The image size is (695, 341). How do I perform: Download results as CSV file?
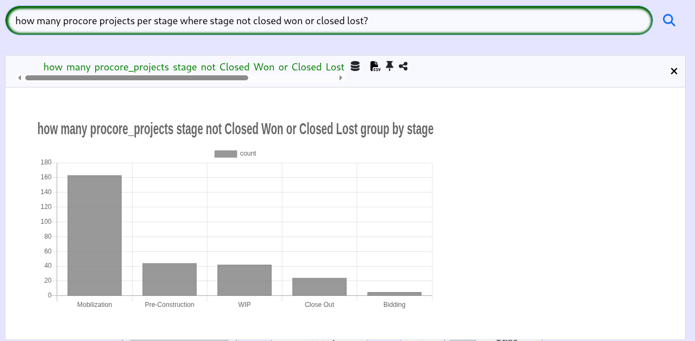[375, 67]
